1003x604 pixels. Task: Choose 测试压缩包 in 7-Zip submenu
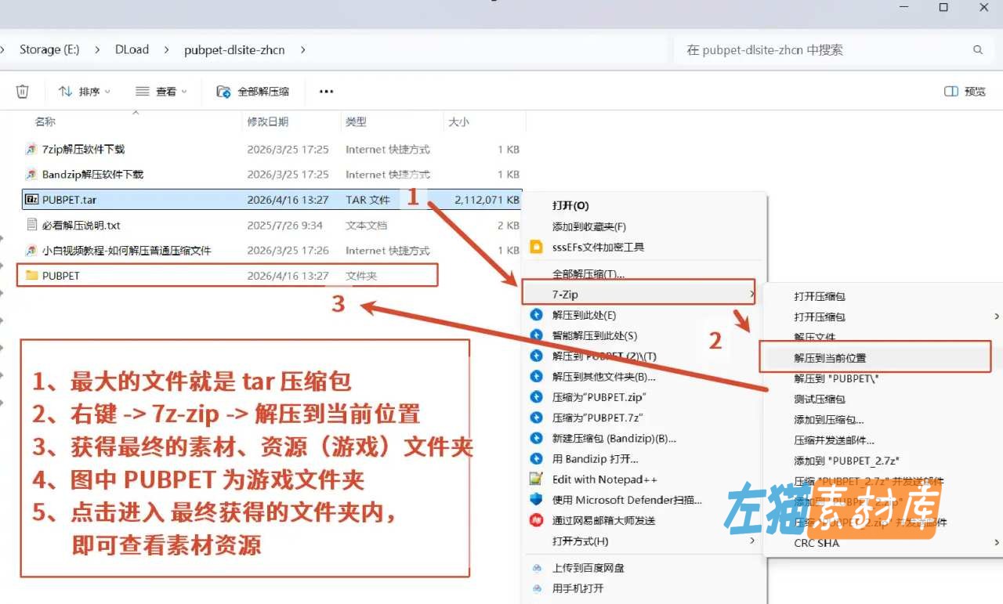pyautogui.click(x=820, y=399)
